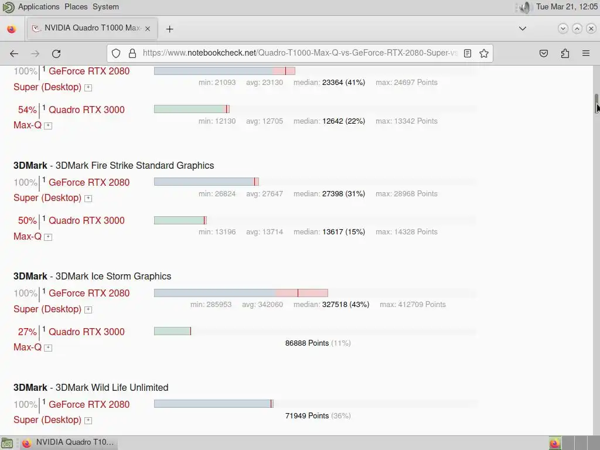Viewport: 600px width, 450px height.
Task: Click the show desktop icon in bottom panel
Action: point(7,443)
